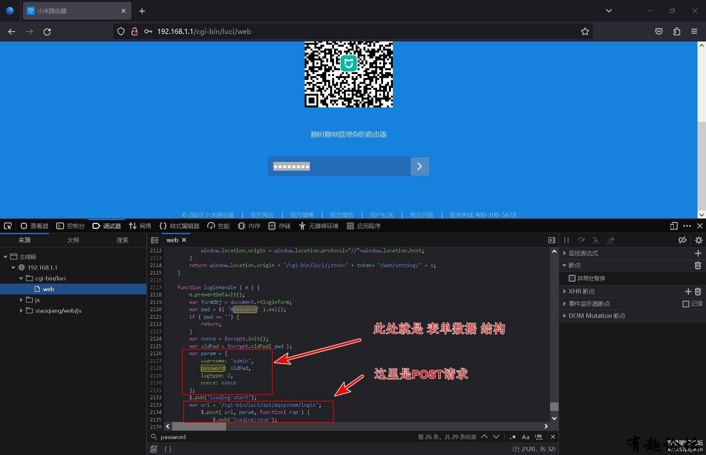Screen dimensions: 706x455
Task: Open debugger settings gear
Action: tap(699, 240)
